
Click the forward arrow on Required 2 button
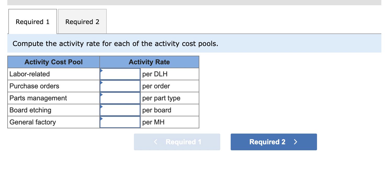[x=296, y=142]
